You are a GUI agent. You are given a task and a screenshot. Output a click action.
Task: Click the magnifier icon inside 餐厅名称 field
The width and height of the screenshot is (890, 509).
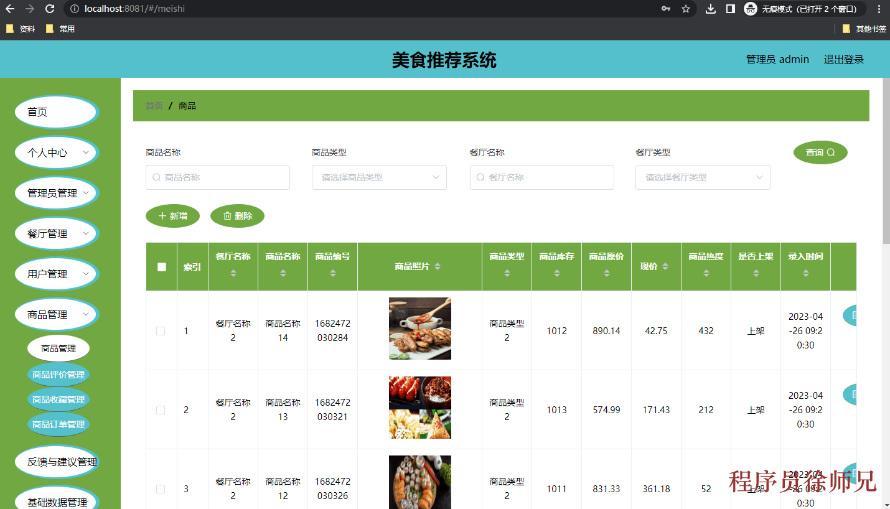(x=480, y=177)
